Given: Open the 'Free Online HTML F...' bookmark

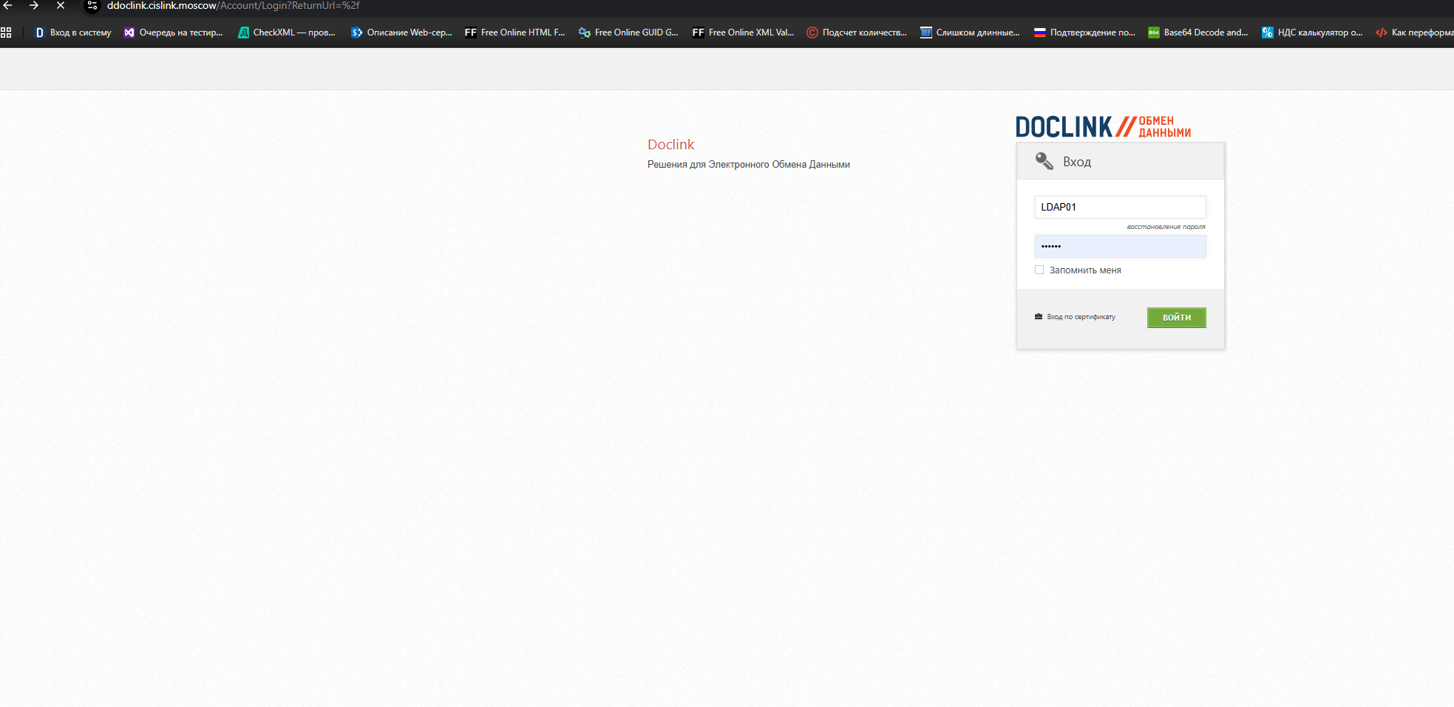Looking at the screenshot, I should [x=515, y=33].
